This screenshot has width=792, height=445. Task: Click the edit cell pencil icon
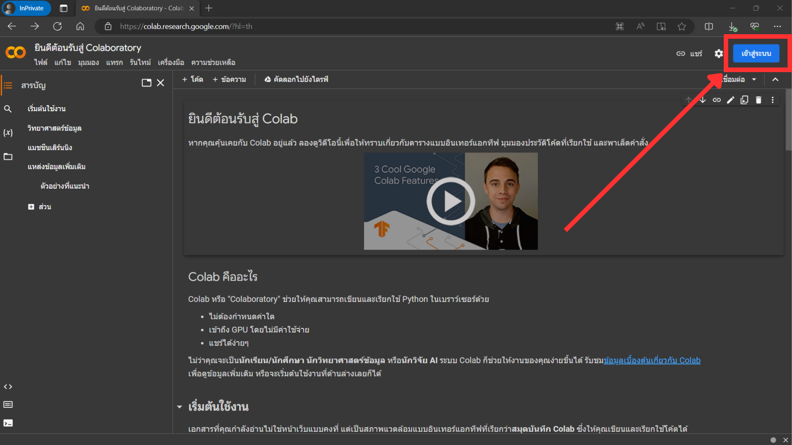click(731, 100)
